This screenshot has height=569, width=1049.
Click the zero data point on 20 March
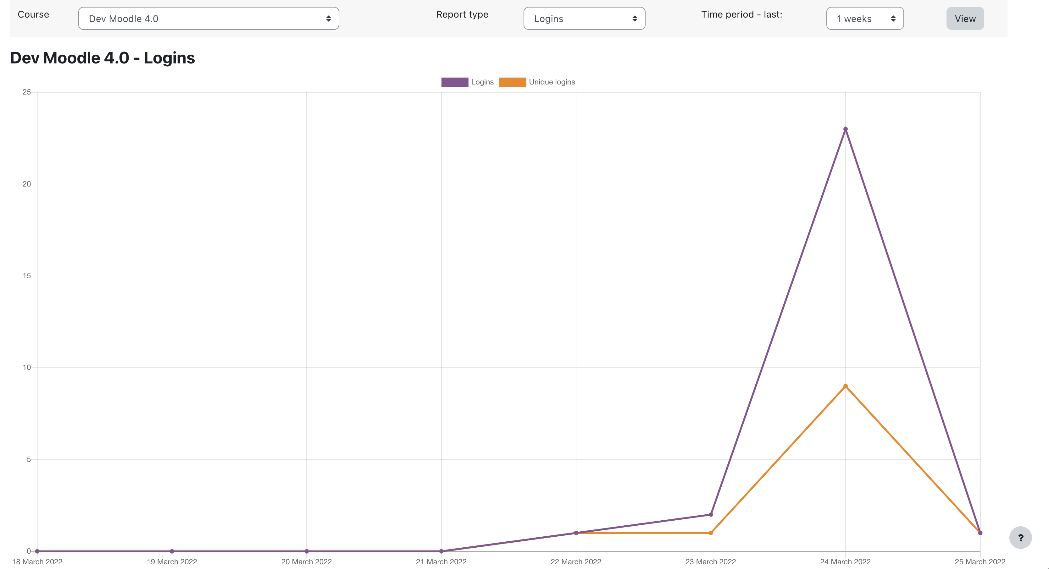click(307, 551)
